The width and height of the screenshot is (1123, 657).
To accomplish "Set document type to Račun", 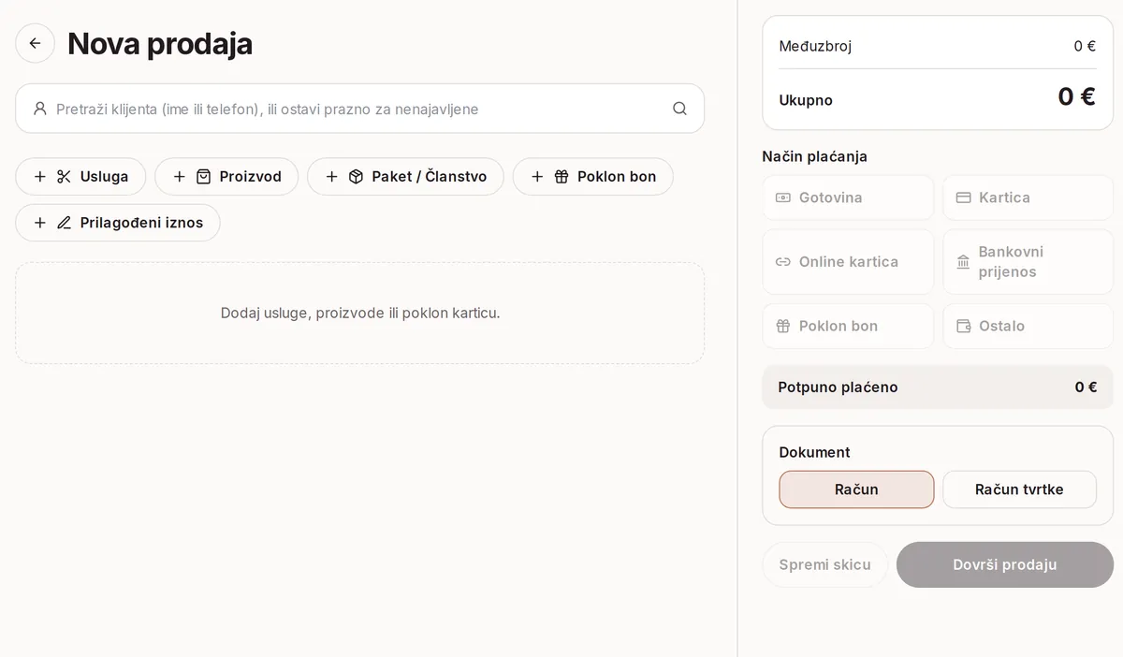I will 856,489.
